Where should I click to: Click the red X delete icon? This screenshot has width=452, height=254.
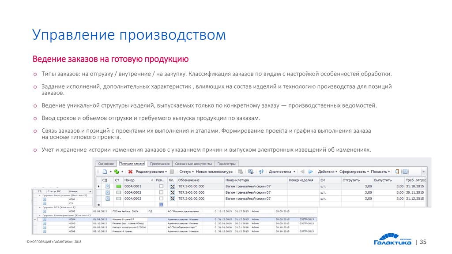point(130,172)
